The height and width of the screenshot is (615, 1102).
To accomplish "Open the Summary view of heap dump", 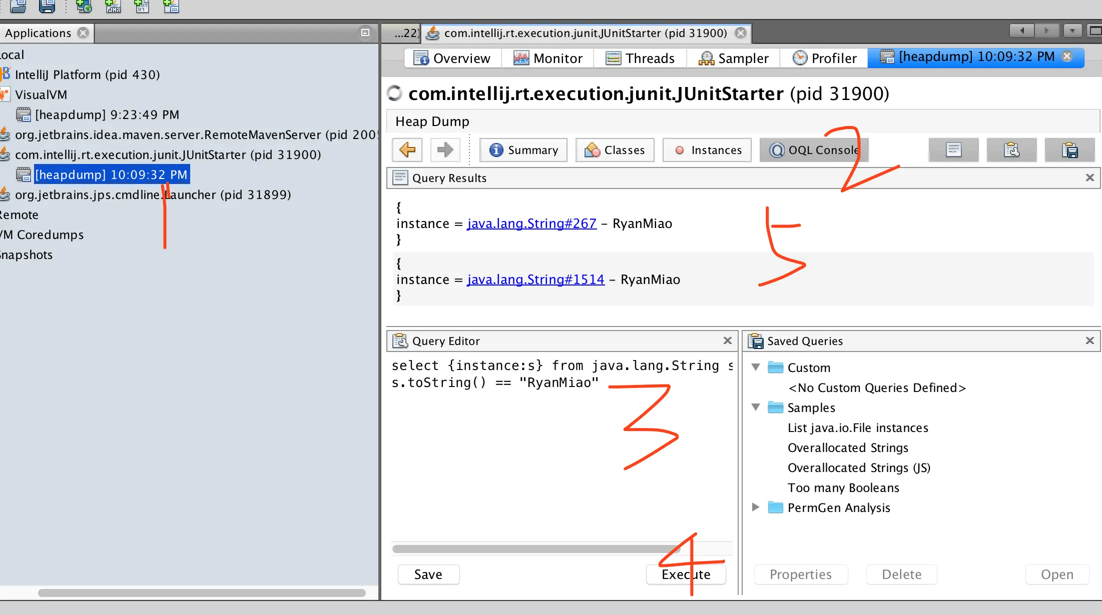I will pos(523,150).
